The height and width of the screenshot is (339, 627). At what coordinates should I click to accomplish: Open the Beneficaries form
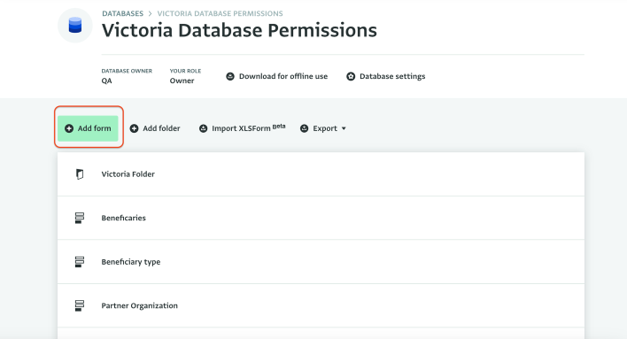(321, 218)
